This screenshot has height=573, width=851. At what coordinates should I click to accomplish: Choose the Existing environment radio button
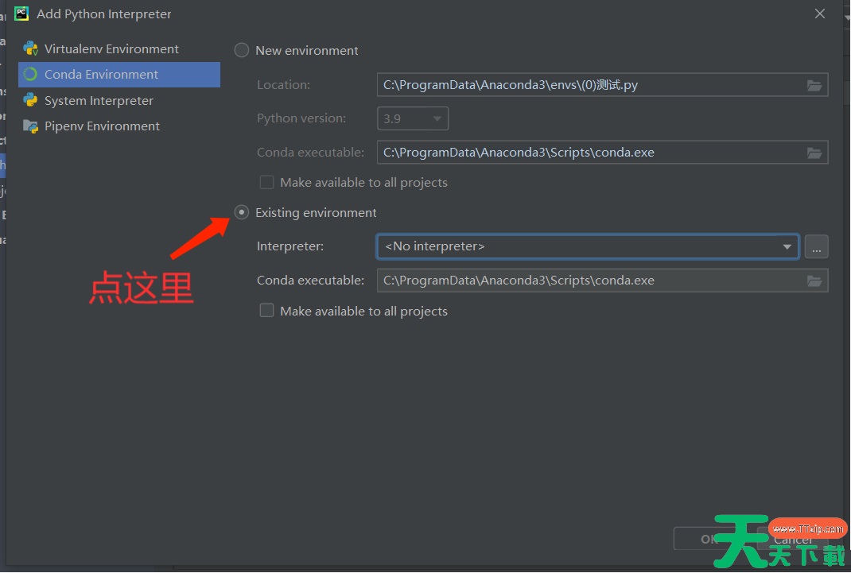(242, 212)
